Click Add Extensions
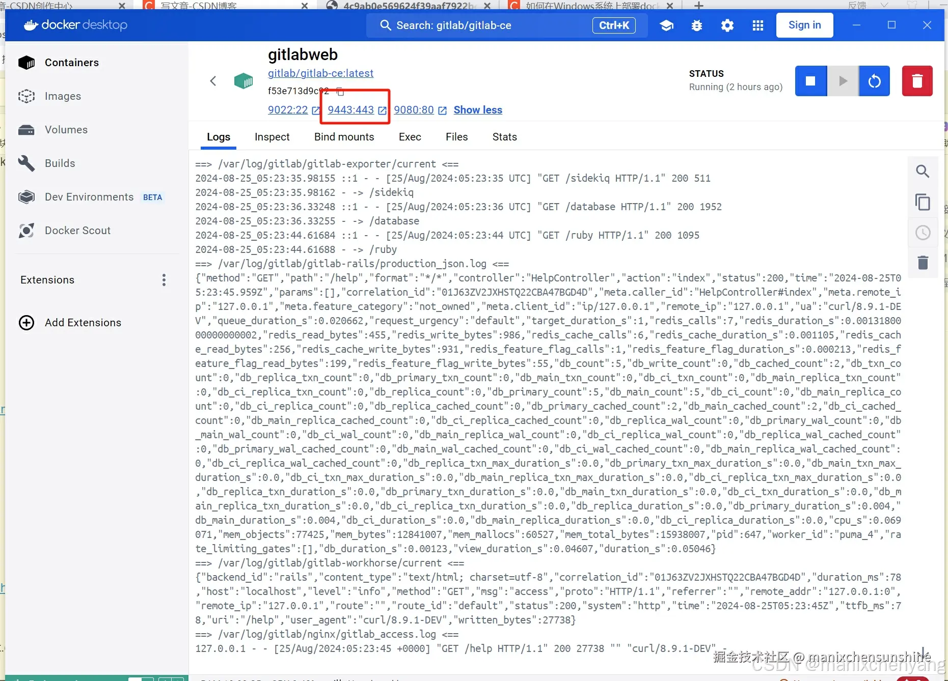This screenshot has width=948, height=681. (83, 323)
